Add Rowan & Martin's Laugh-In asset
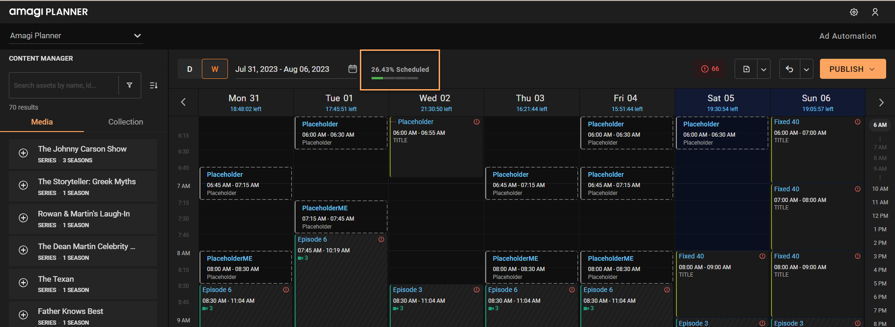 (x=23, y=218)
